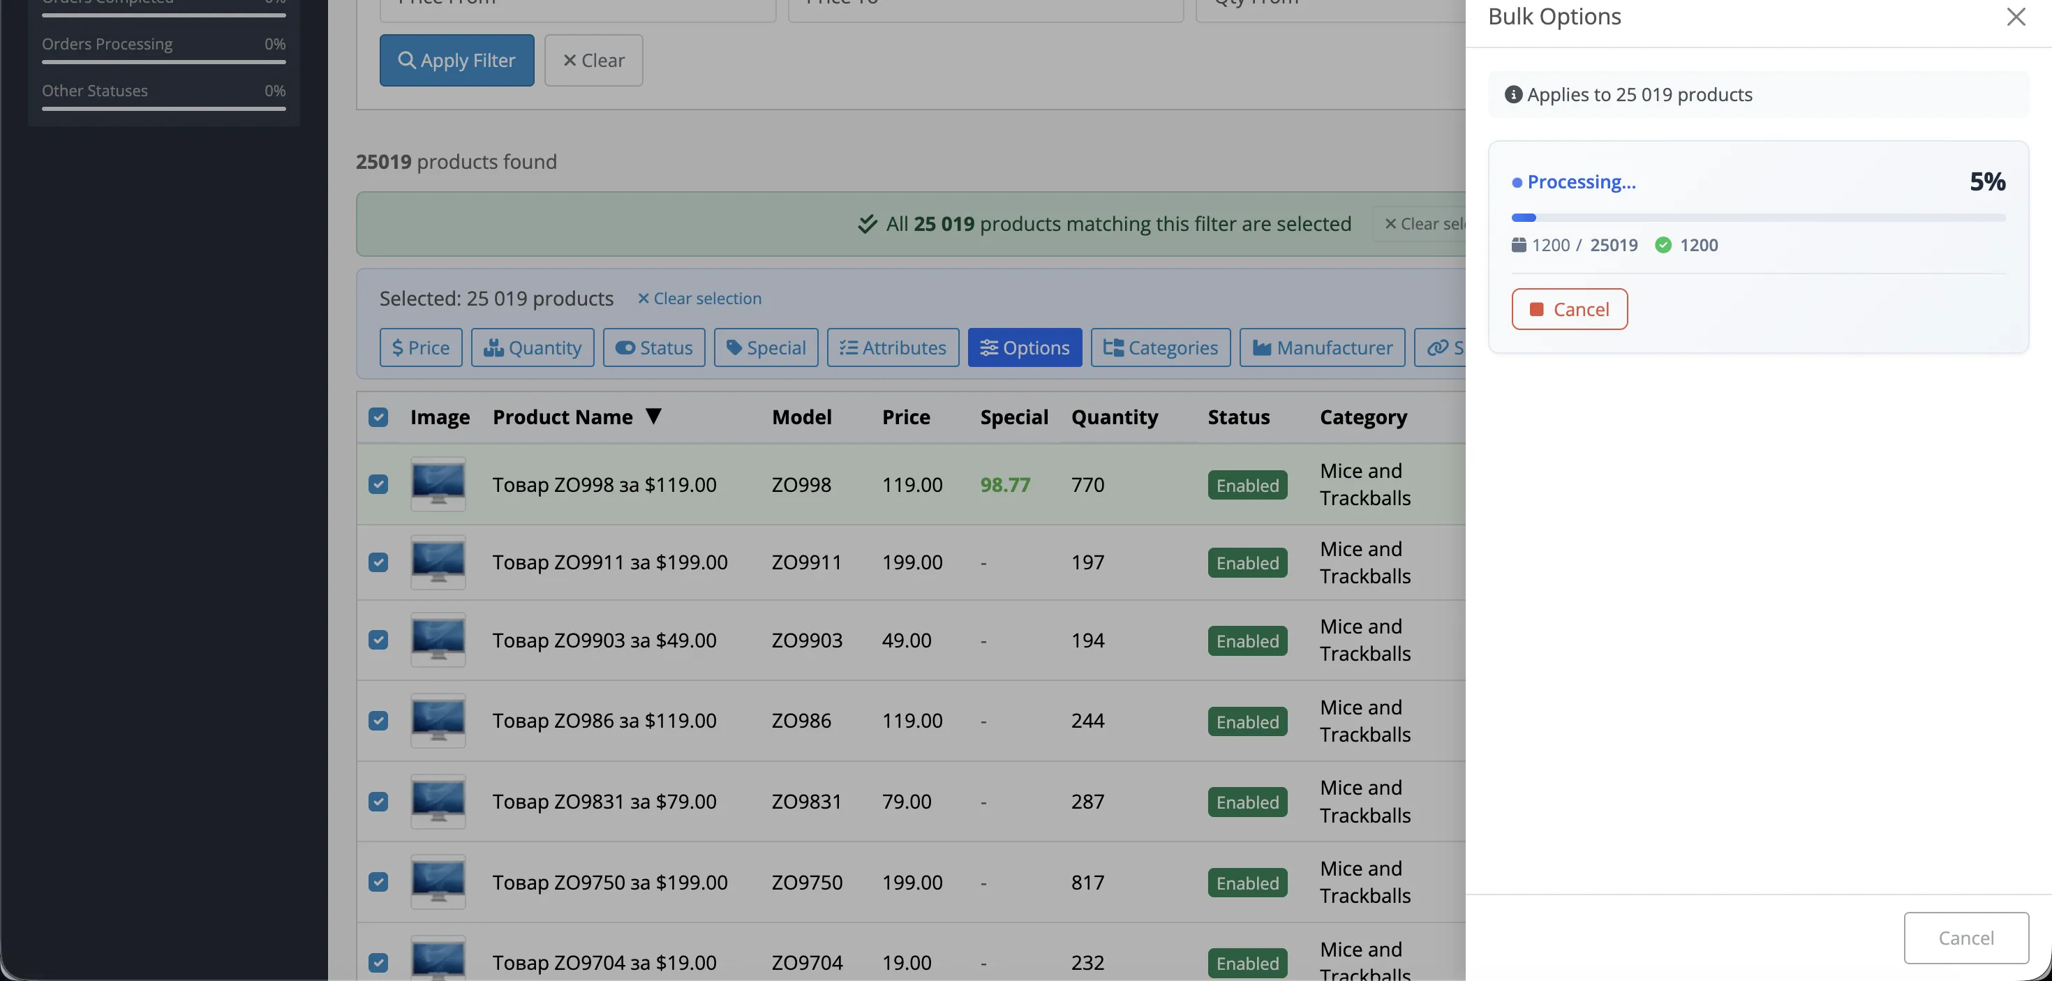The height and width of the screenshot is (981, 2052).
Task: Uncheck the ZO986 product row checkbox
Action: tap(378, 721)
